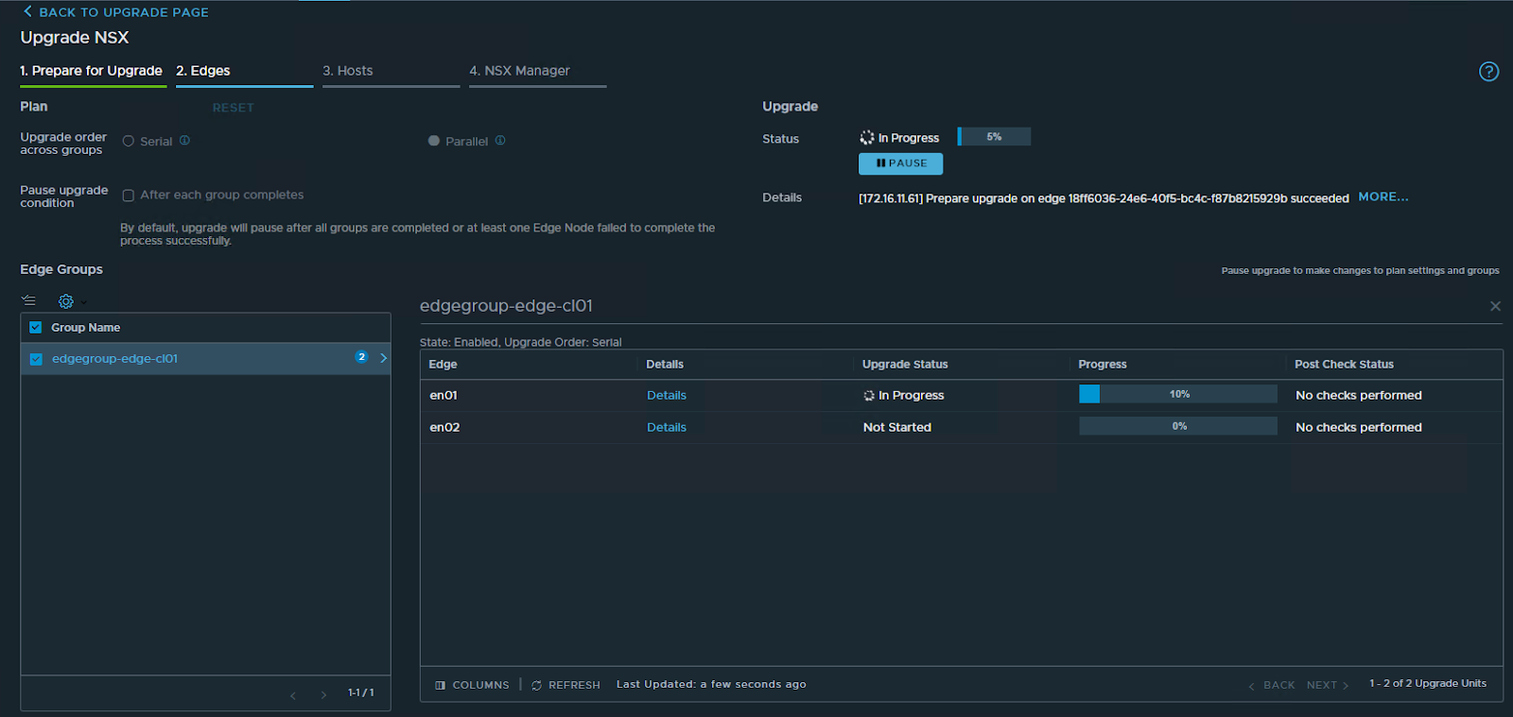Image resolution: width=1513 pixels, height=717 pixels.
Task: Click the Next pagination button
Action: (x=1328, y=685)
